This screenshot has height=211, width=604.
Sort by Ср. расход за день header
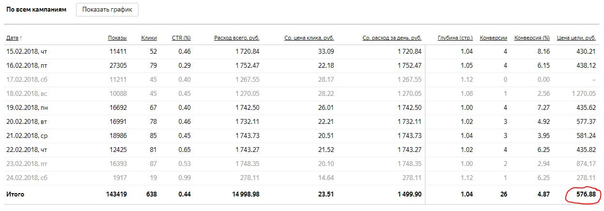tap(392, 38)
